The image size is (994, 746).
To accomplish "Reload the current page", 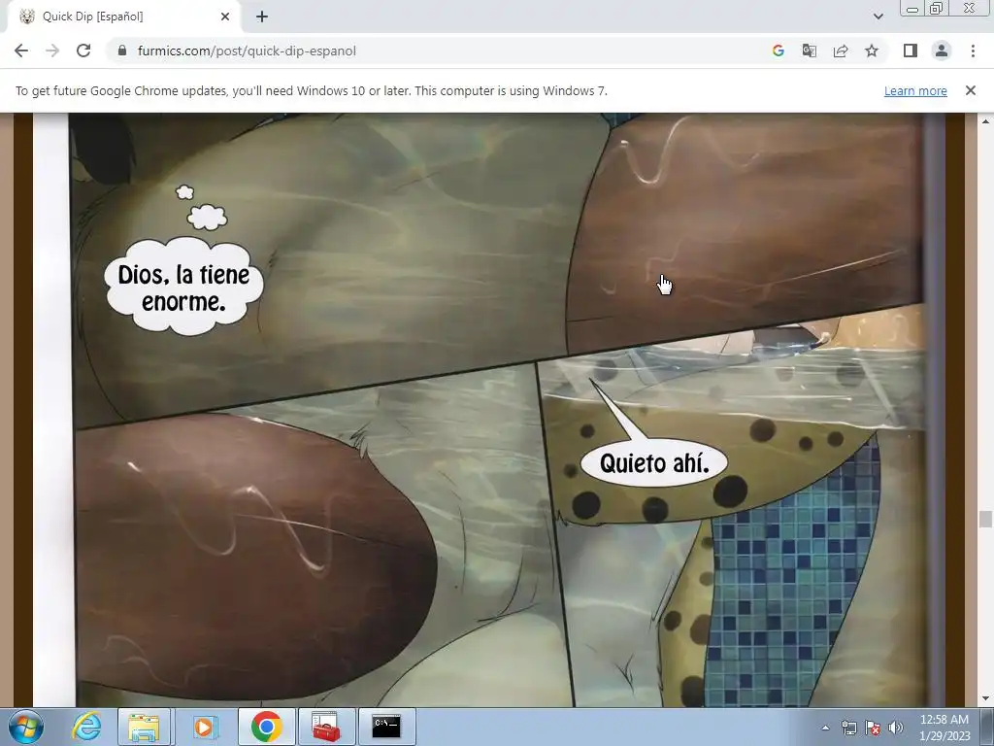I will coord(83,51).
